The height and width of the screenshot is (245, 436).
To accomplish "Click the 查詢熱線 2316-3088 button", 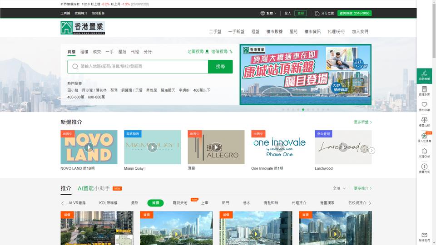I will pos(354,13).
